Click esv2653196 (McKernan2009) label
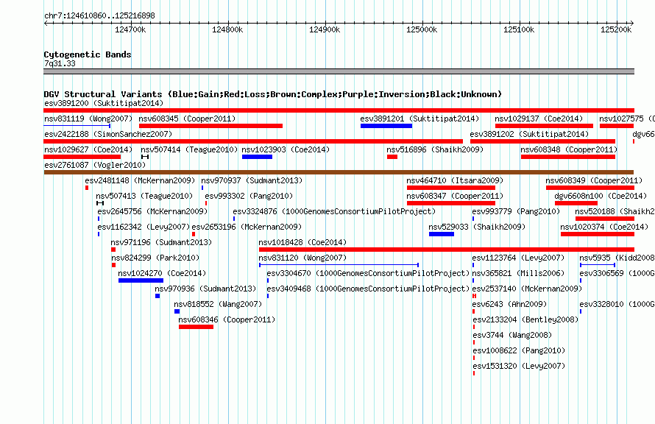Screen dimensions: 655x424 (x=247, y=227)
